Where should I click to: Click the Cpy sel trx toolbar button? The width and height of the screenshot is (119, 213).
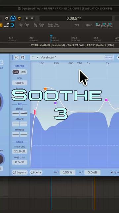point(56,25)
